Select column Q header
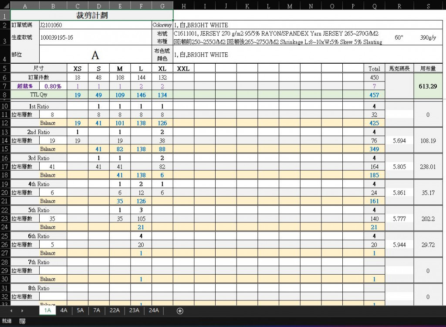The width and height of the screenshot is (446, 327). [374, 6]
